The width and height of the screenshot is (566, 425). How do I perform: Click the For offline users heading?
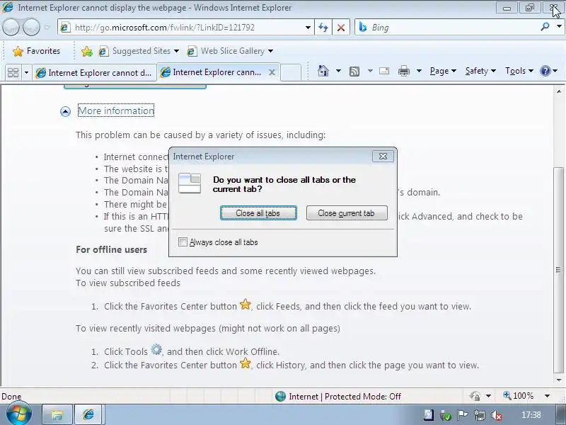pyautogui.click(x=112, y=249)
